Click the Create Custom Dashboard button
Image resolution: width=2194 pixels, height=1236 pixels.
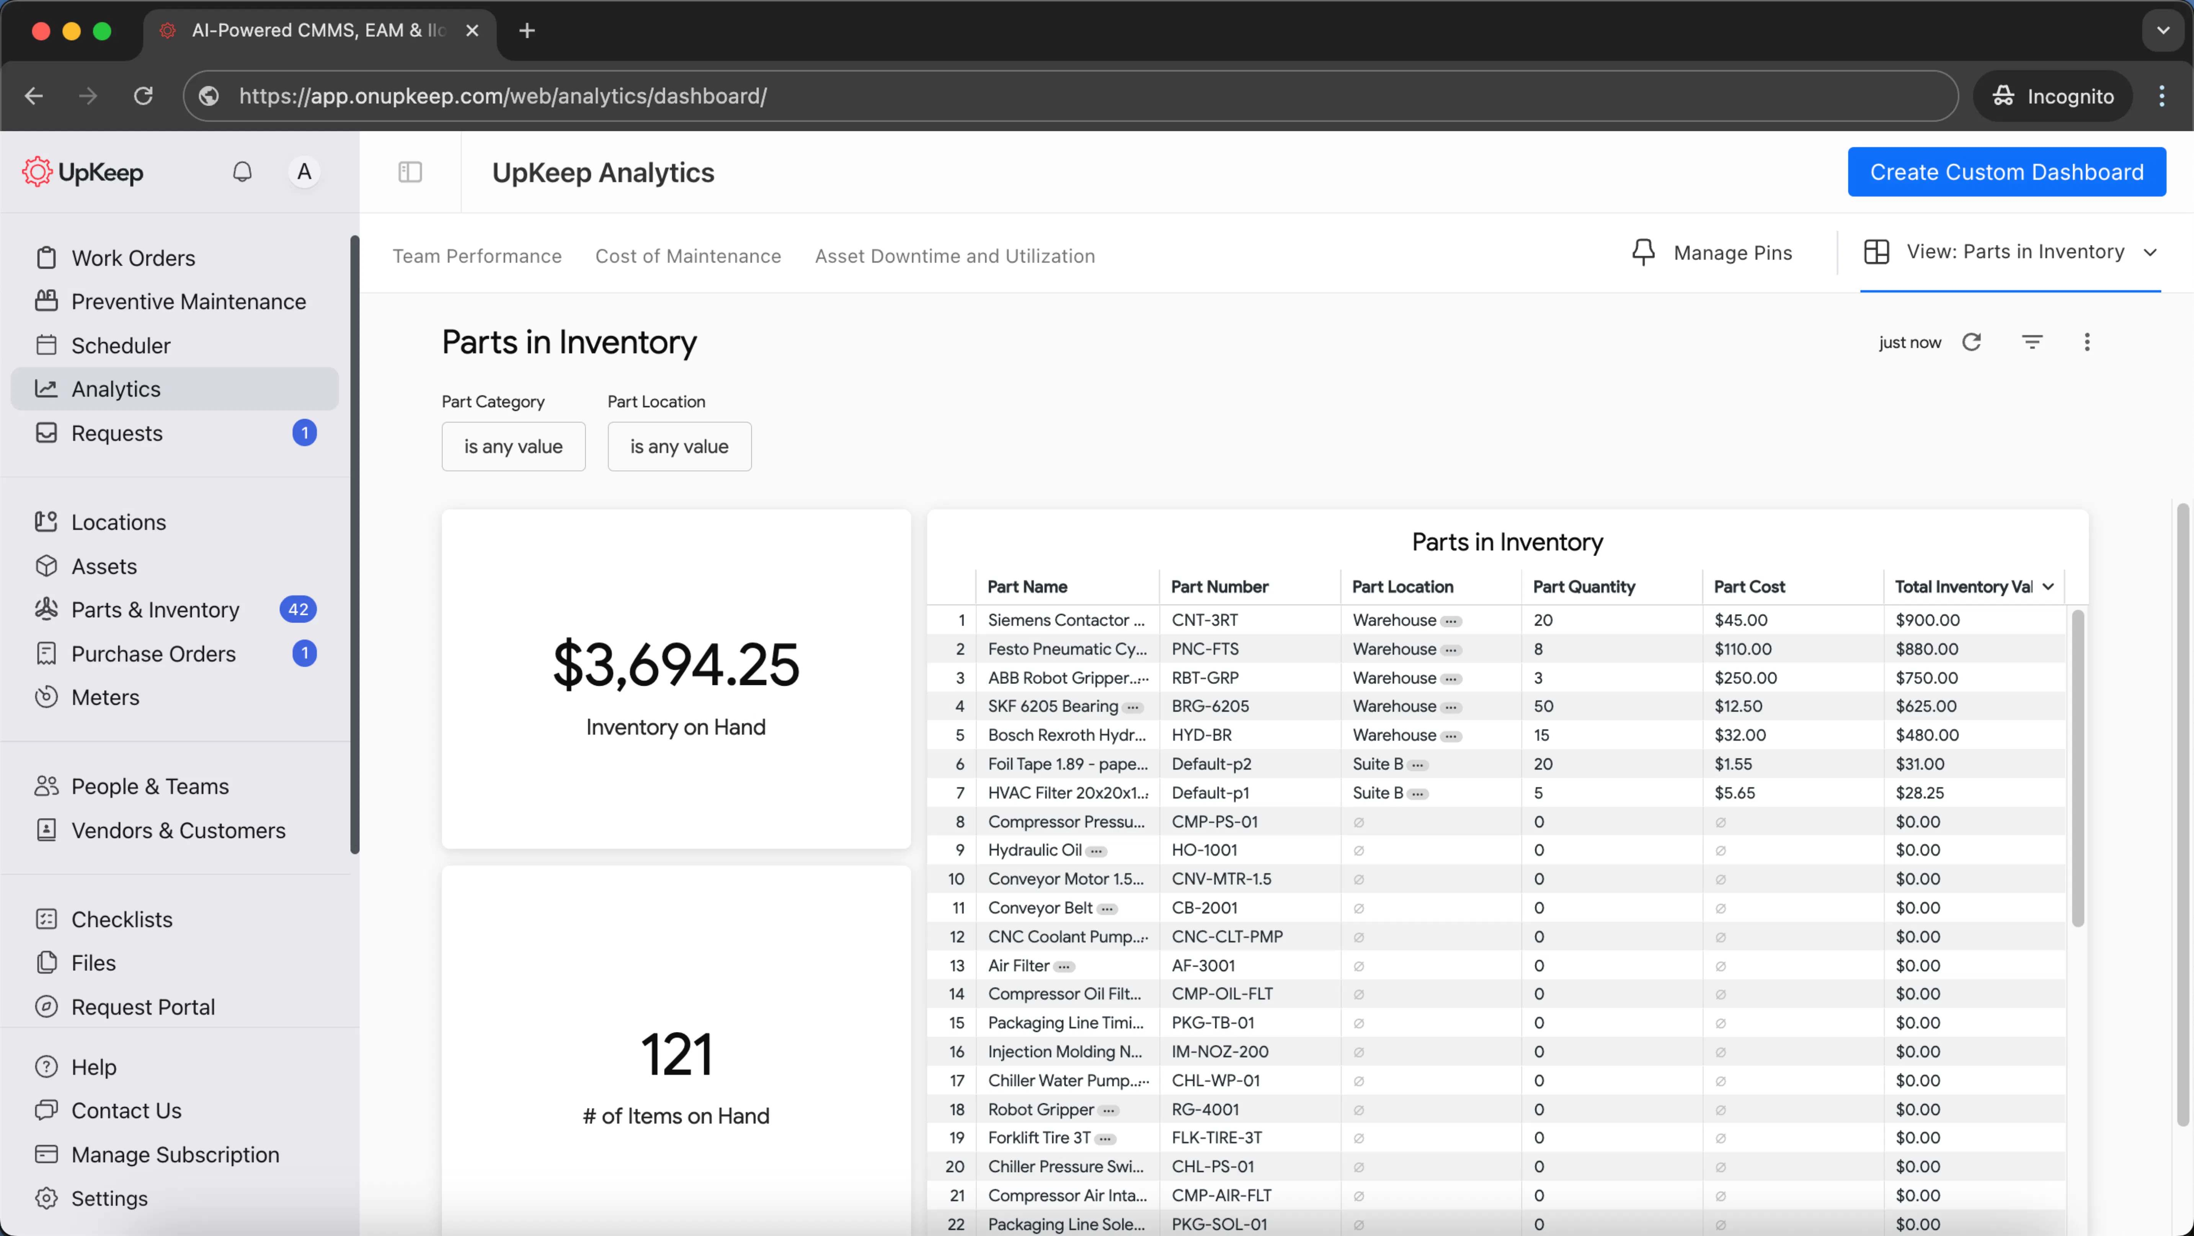[x=2006, y=172]
